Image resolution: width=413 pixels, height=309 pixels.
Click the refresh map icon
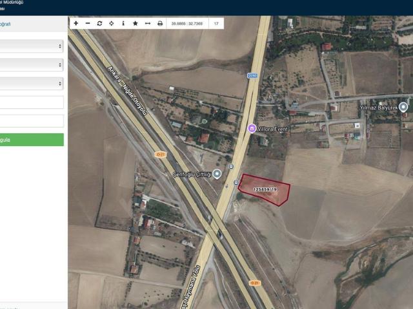[x=99, y=23]
